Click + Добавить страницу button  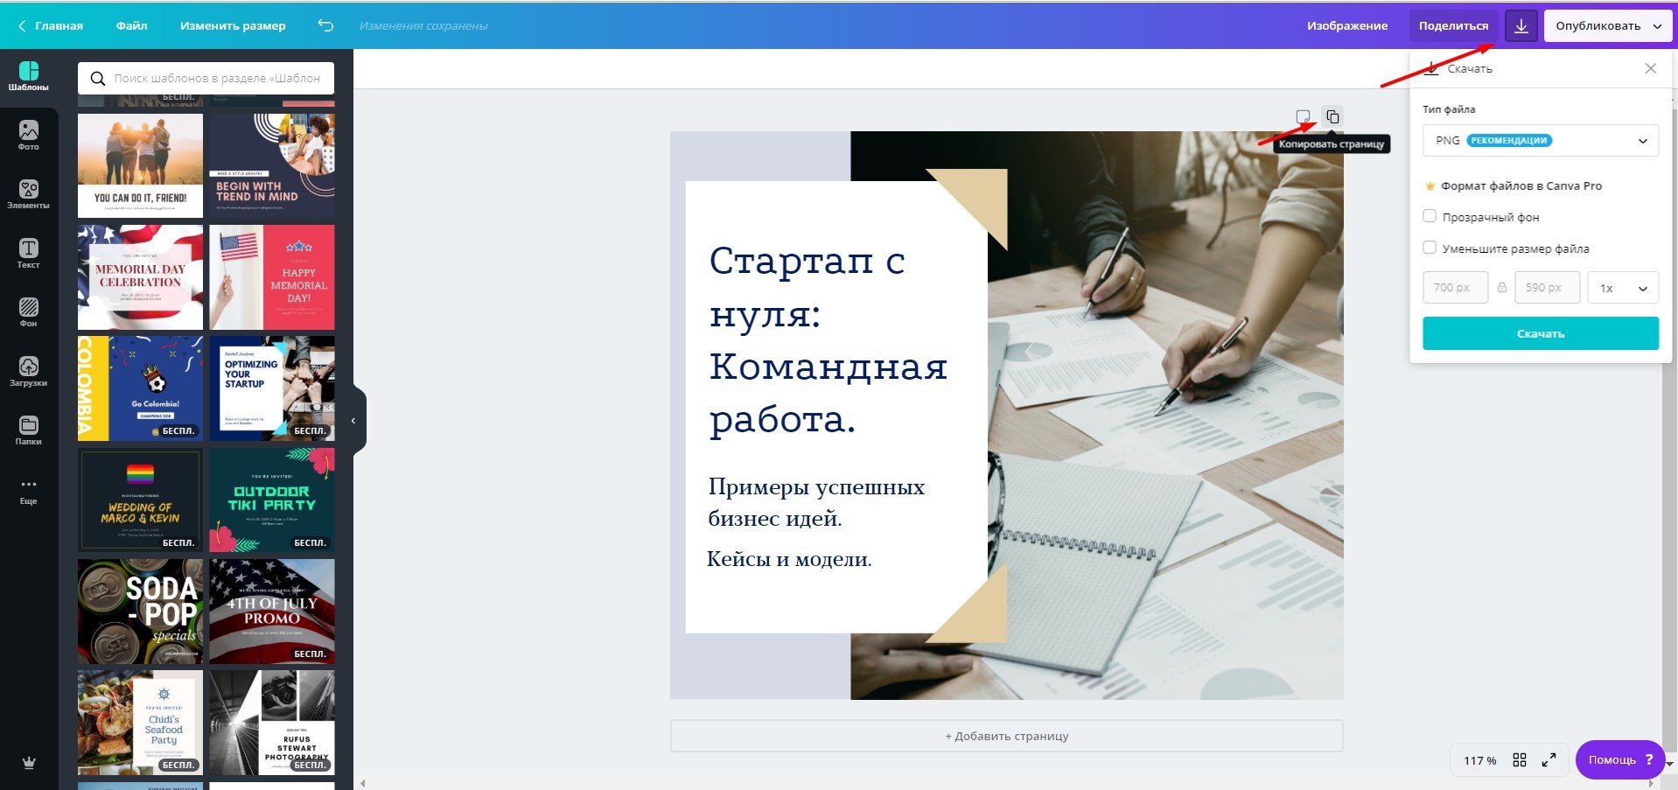click(x=1007, y=736)
